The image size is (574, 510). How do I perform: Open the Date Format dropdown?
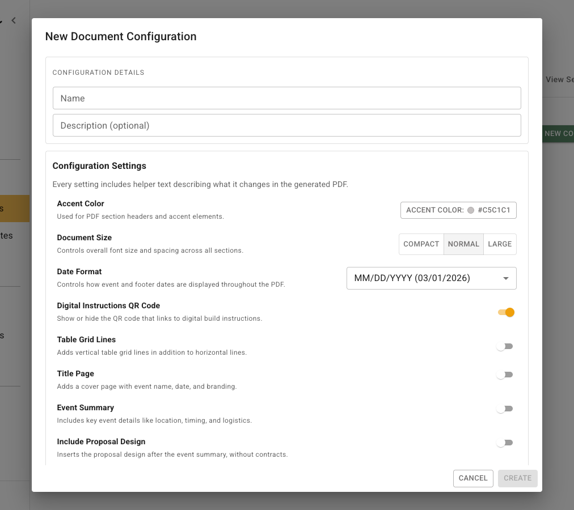point(431,278)
